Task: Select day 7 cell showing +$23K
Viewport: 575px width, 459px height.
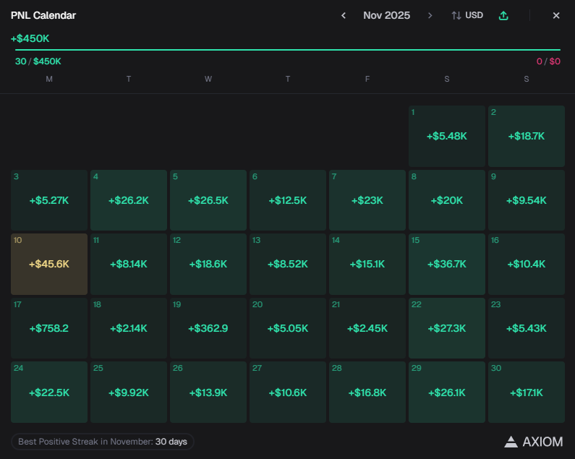Action: (x=367, y=200)
